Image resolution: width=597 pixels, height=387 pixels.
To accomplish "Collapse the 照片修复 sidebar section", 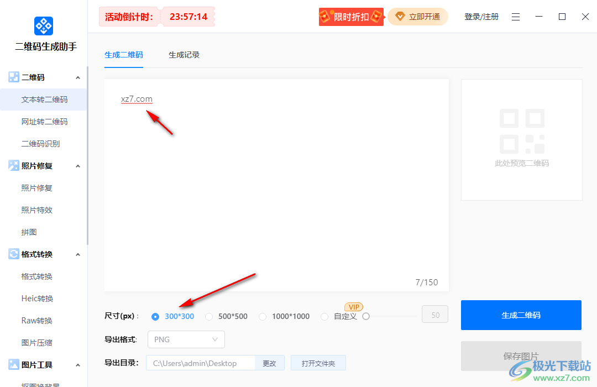I will tap(77, 165).
